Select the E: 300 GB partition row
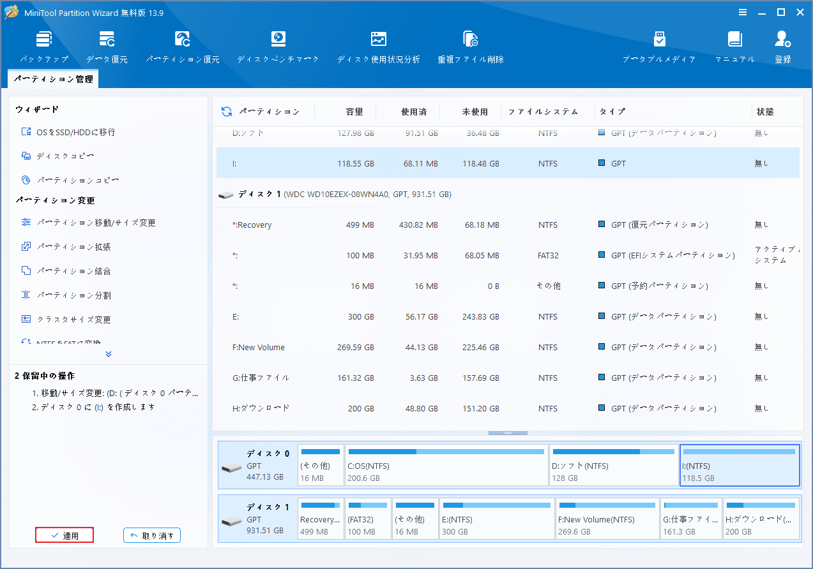Viewport: 813px width, 569px height. point(508,316)
